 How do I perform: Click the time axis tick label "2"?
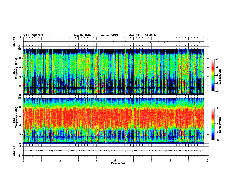[x=60, y=161]
